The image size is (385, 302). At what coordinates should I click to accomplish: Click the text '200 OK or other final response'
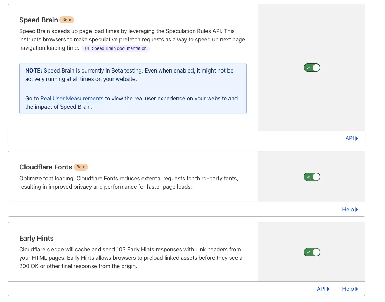coord(58,266)
